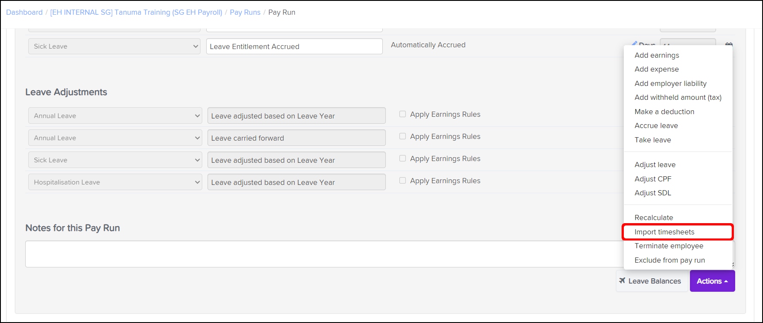763x323 pixels.
Task: Tick Apply Earnings Rules for Sick Leave adjustment
Action: [x=402, y=158]
